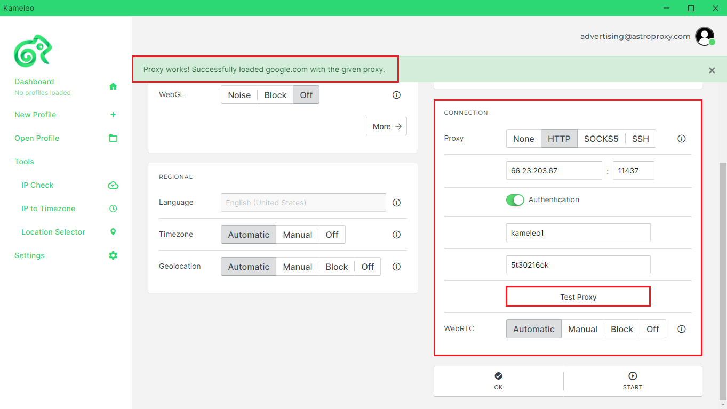The image size is (727, 409).
Task: Set WebRTC to Manual
Action: (x=582, y=329)
